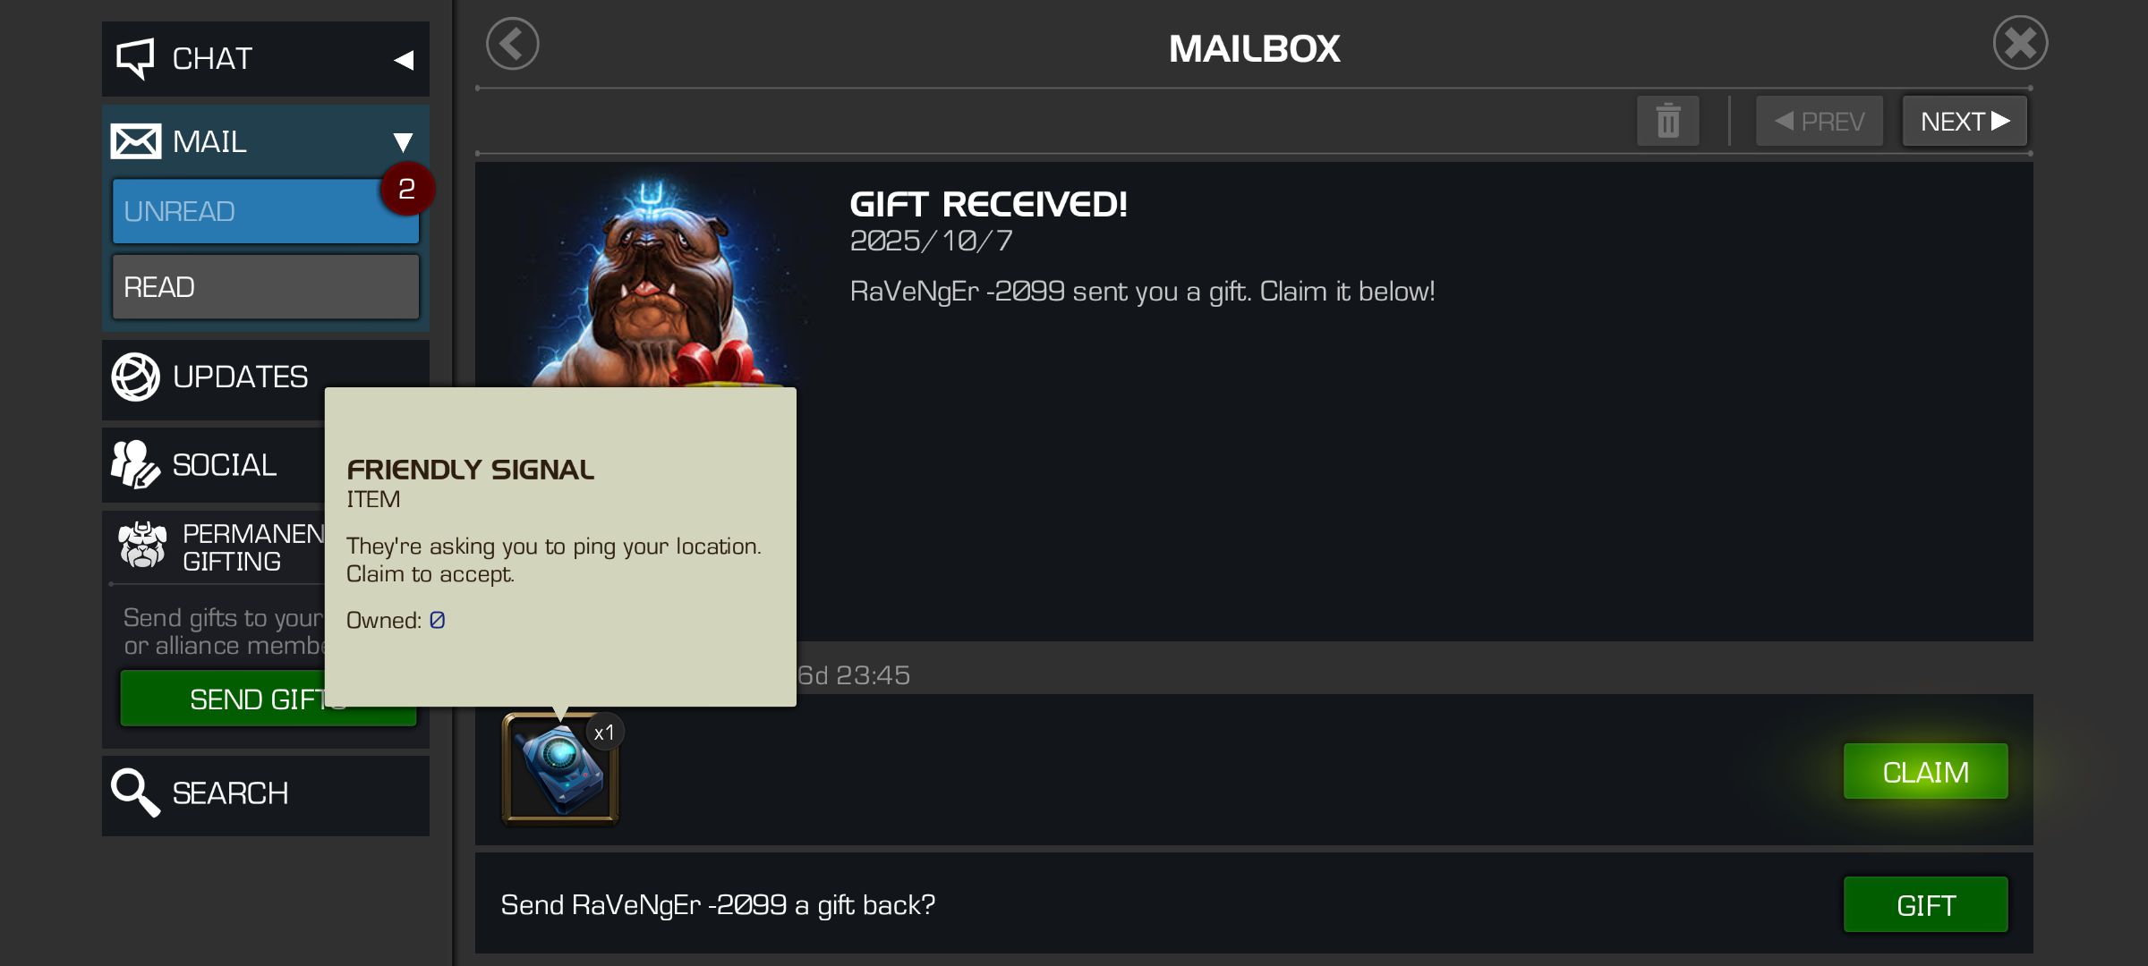Switch to the Read mail tab

(x=266, y=287)
